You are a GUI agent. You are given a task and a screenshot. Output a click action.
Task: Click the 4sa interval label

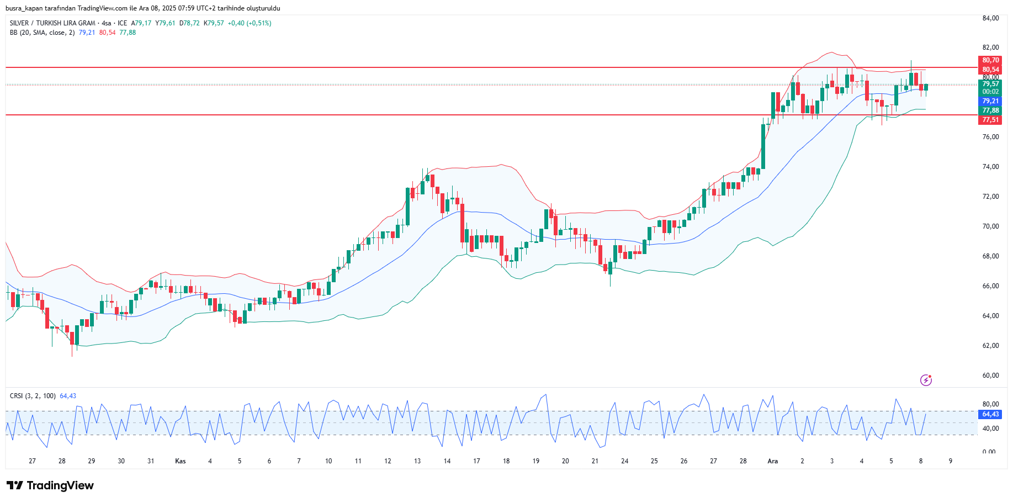pos(107,23)
